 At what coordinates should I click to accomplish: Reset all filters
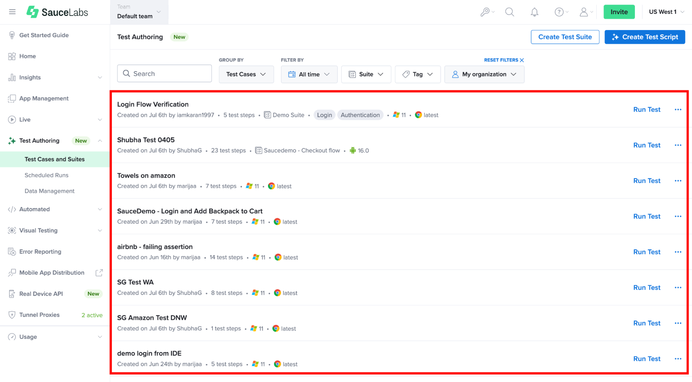click(504, 60)
